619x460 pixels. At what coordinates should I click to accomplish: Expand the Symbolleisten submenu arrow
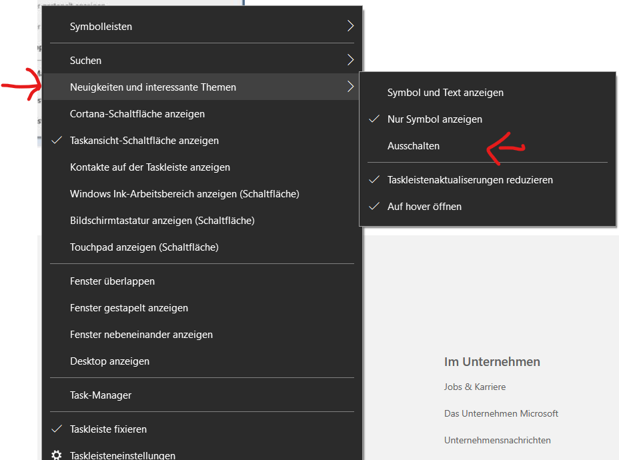click(350, 26)
